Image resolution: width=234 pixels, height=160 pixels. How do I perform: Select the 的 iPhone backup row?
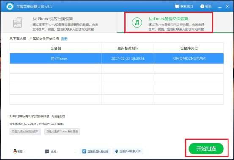tap(117, 59)
